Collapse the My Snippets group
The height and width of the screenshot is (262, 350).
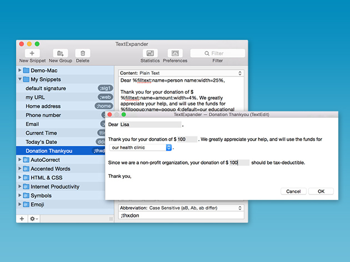tap(20, 79)
